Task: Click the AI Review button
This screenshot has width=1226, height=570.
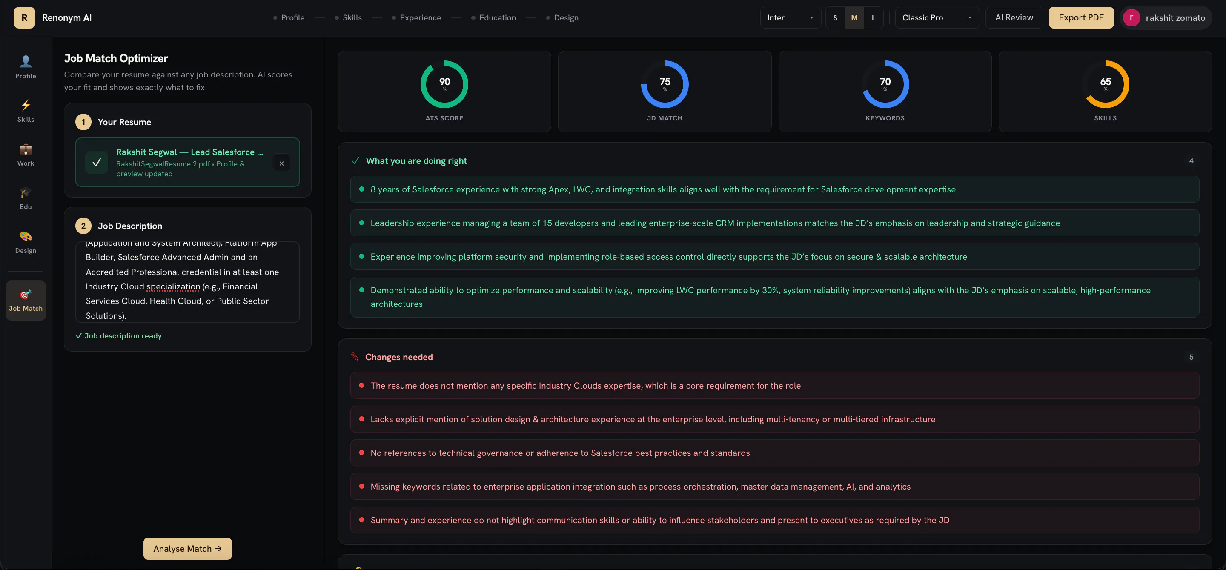Action: click(1014, 17)
